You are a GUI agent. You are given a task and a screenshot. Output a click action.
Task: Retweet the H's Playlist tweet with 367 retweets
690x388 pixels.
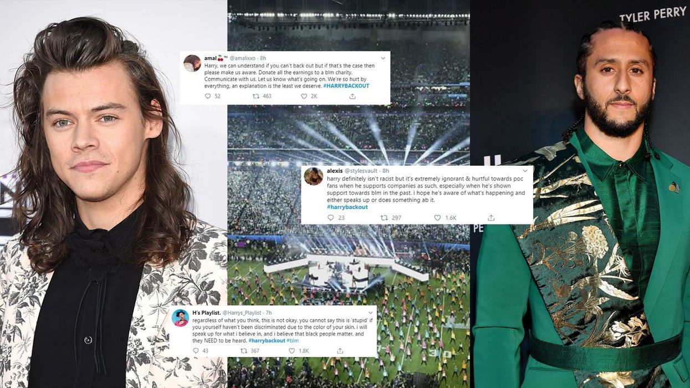click(243, 350)
